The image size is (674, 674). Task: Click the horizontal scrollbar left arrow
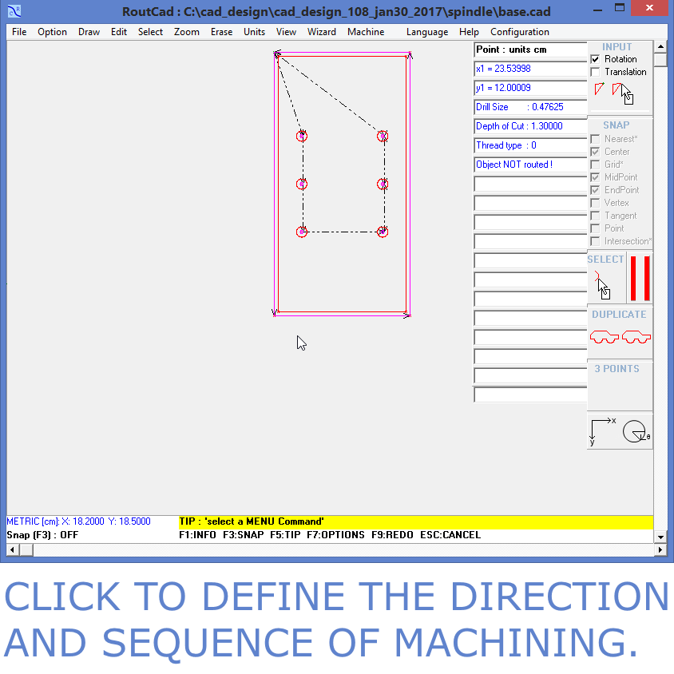(13, 549)
